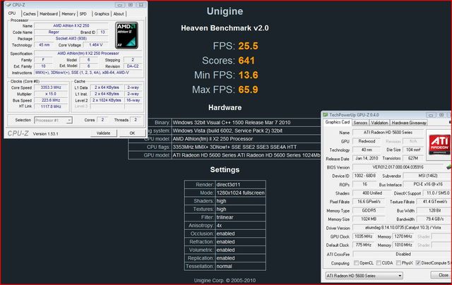
Task: Click the Device ID value 1002 - 68D8
Action: click(x=364, y=176)
